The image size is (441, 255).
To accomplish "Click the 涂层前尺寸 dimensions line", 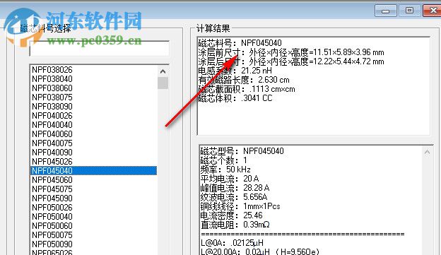I will [x=291, y=52].
